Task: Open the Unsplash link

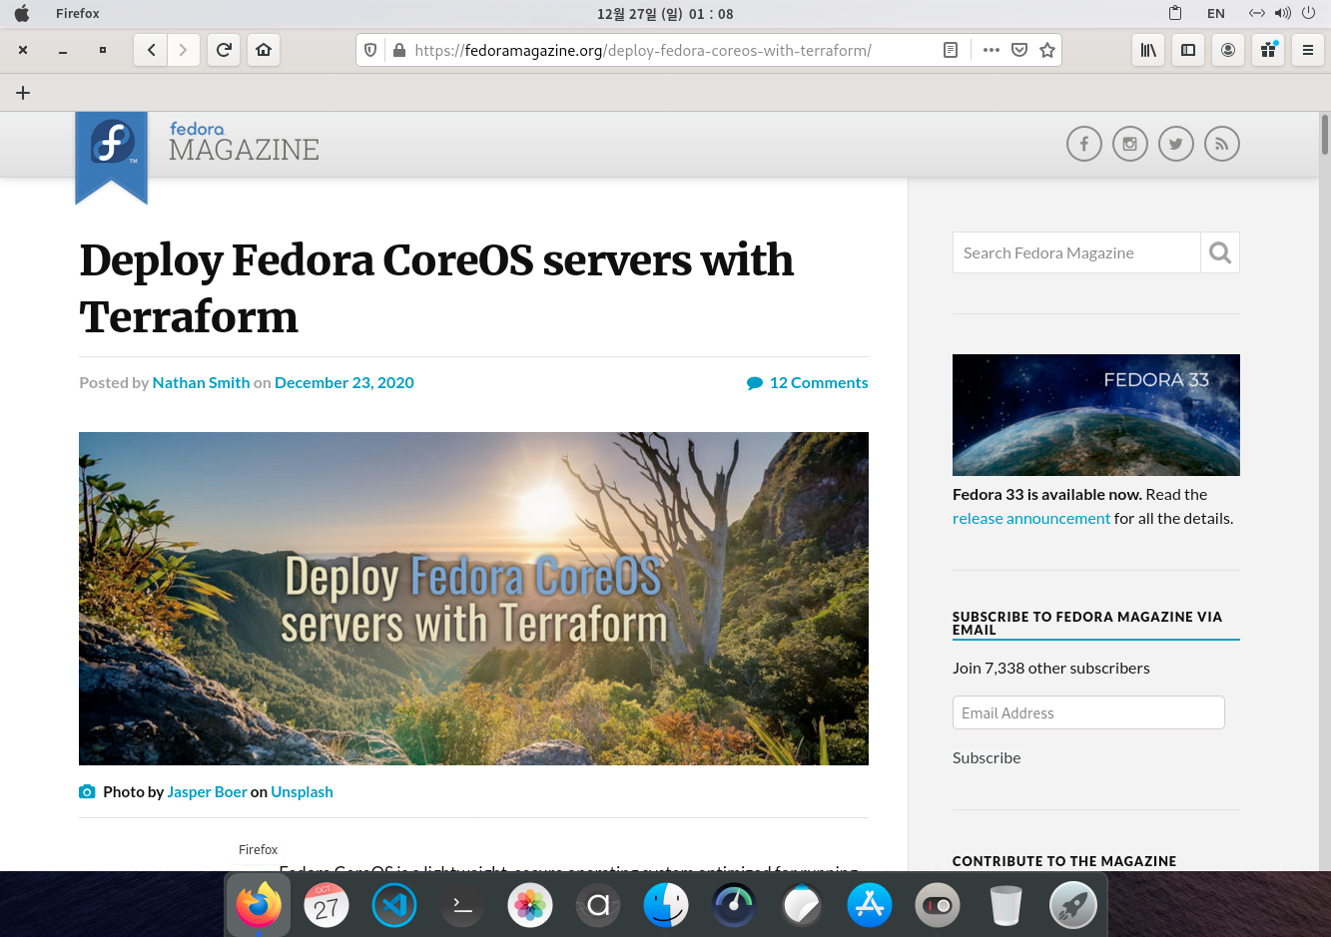Action: 302,791
